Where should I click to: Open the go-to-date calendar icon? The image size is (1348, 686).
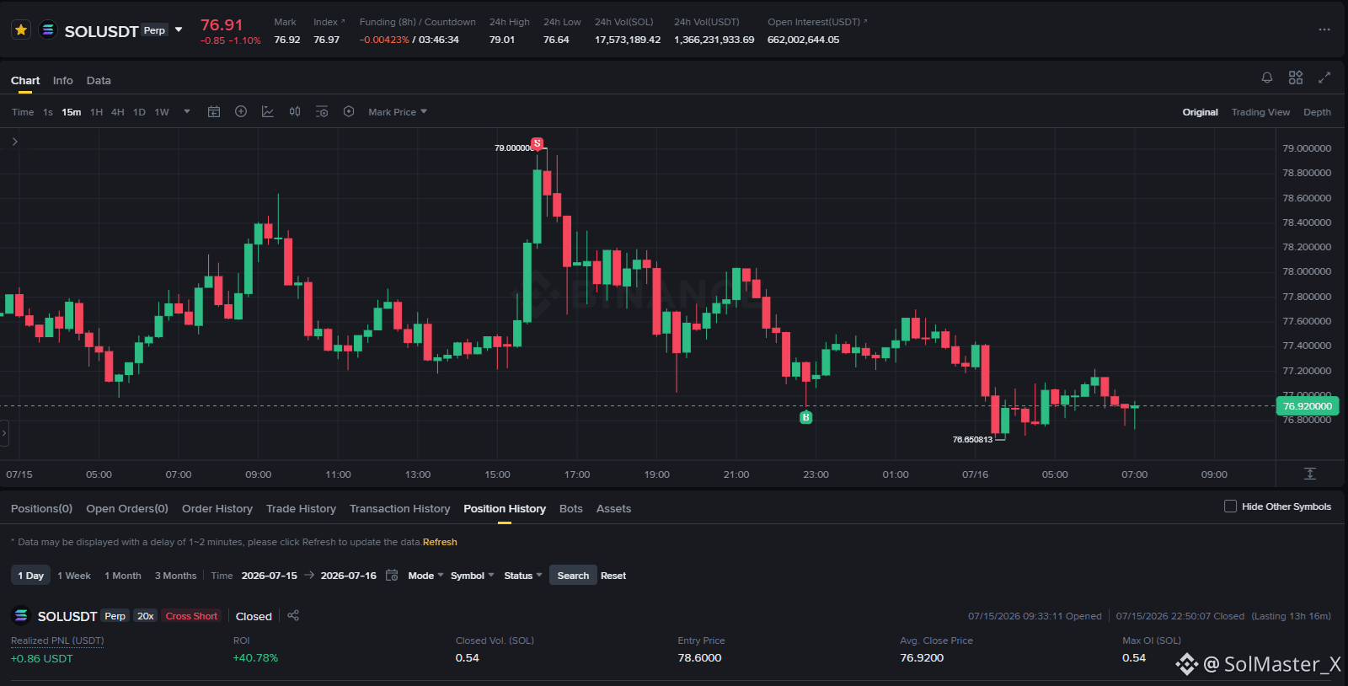point(214,111)
